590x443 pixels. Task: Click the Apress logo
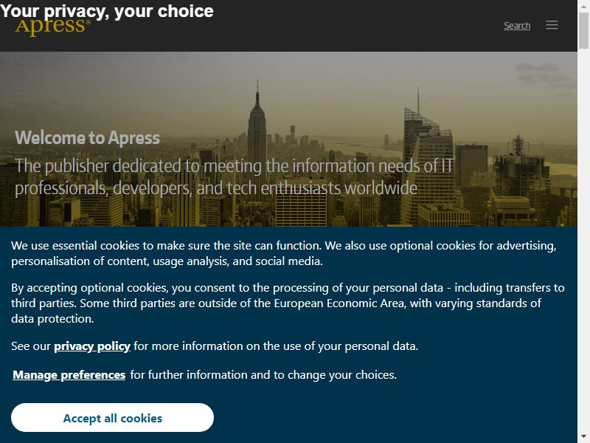click(x=53, y=27)
